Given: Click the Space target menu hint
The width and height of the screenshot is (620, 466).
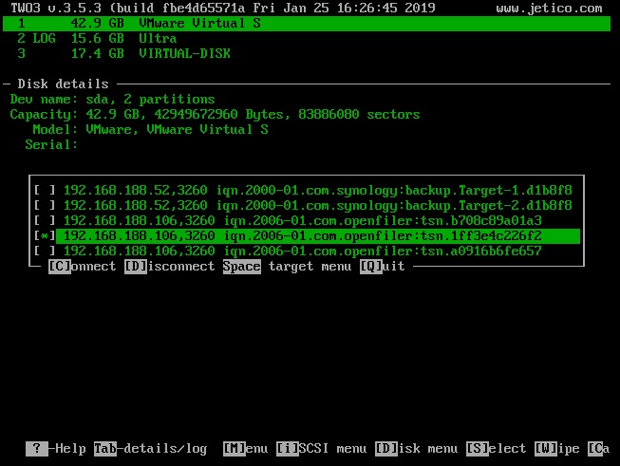Looking at the screenshot, I should coord(287,266).
